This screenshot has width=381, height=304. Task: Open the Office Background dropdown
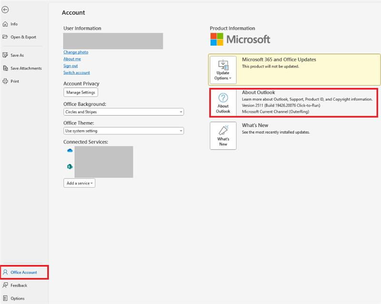click(123, 112)
